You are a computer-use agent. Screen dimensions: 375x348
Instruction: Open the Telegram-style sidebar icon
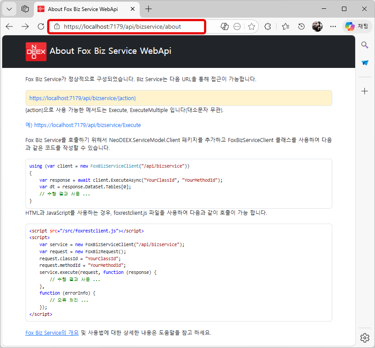(x=365, y=63)
